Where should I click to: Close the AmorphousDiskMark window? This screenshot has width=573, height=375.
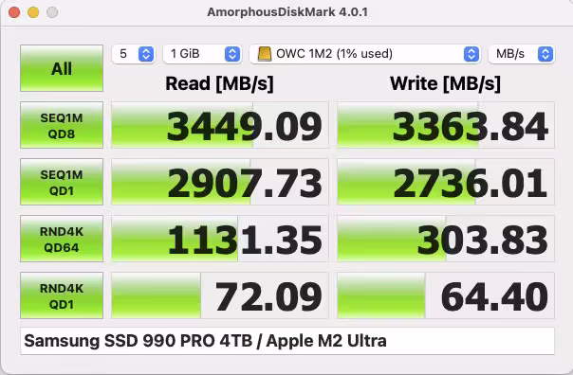(14, 12)
